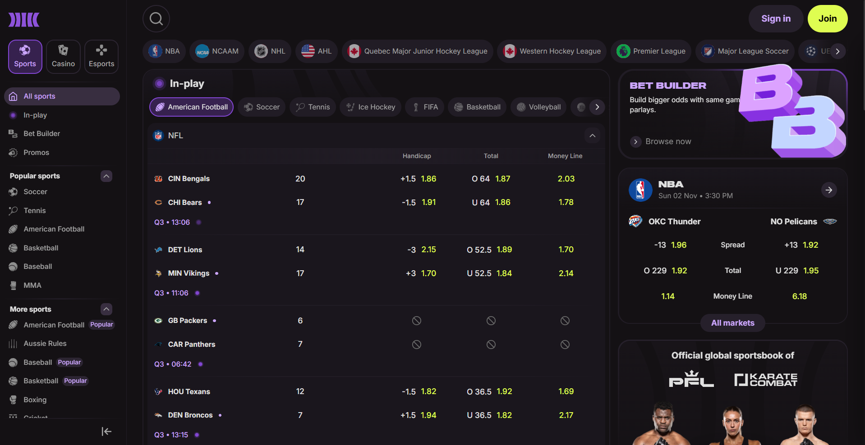Collapse the Popular sports list
This screenshot has height=445, width=865.
point(106,176)
